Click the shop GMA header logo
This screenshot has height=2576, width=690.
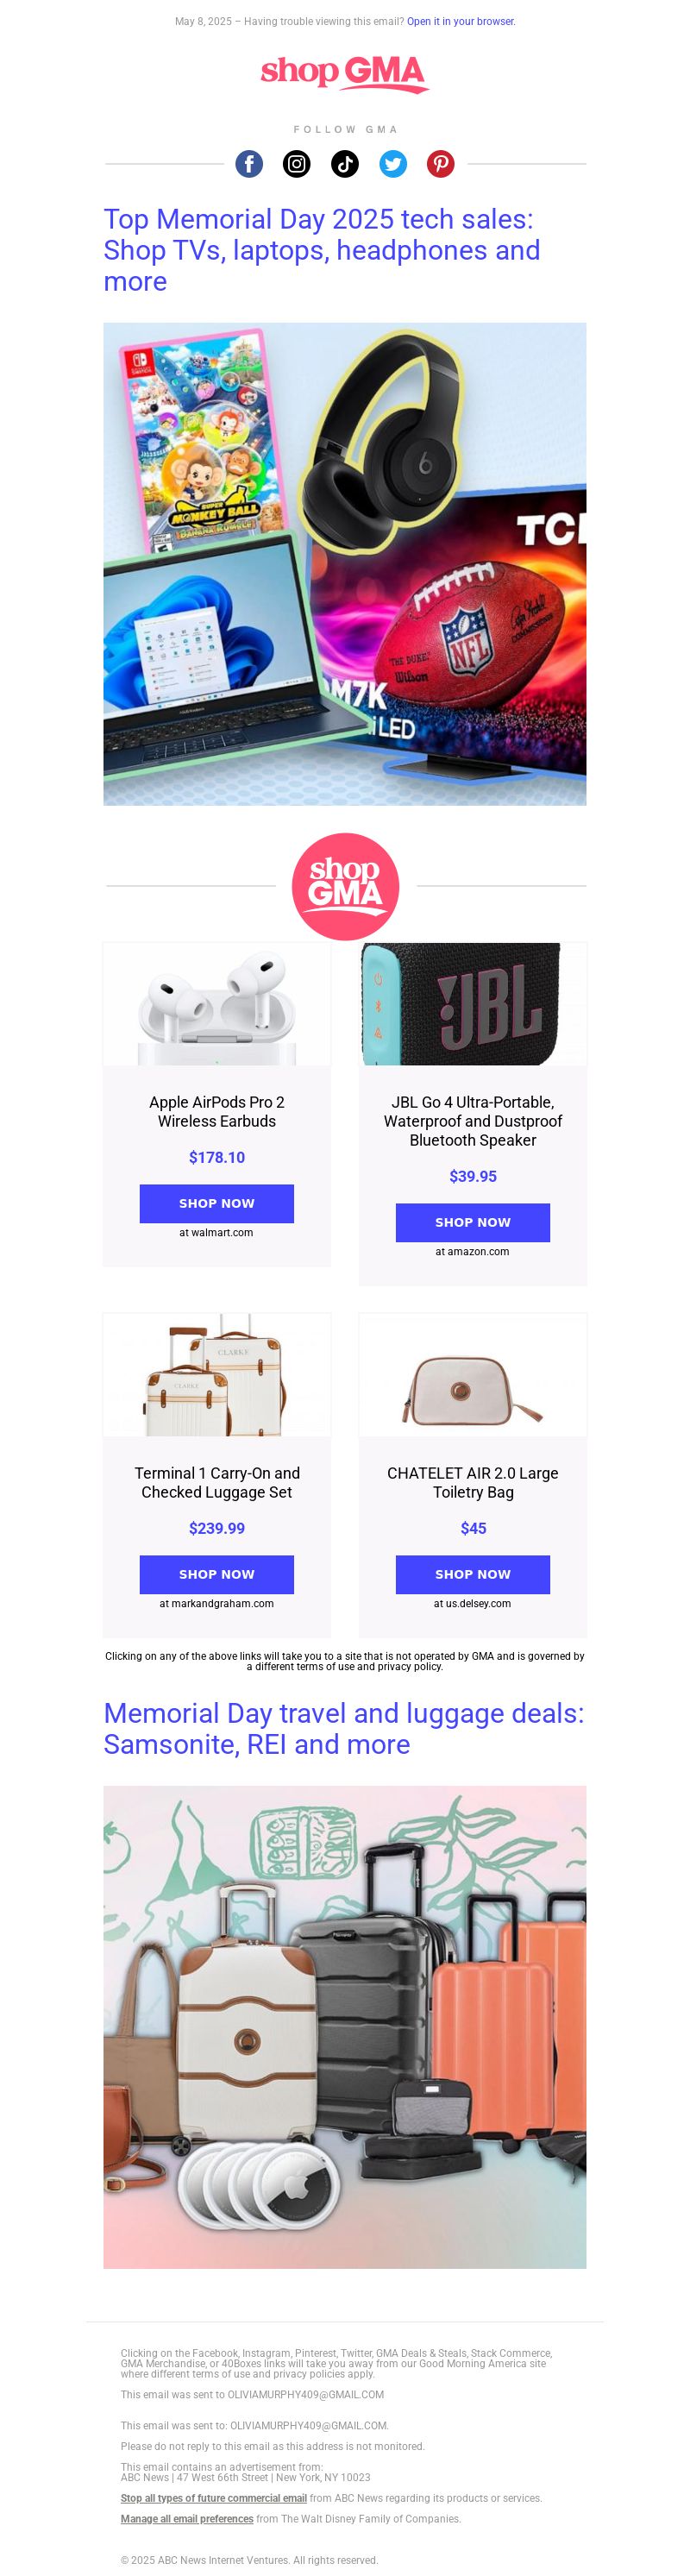coord(345,73)
